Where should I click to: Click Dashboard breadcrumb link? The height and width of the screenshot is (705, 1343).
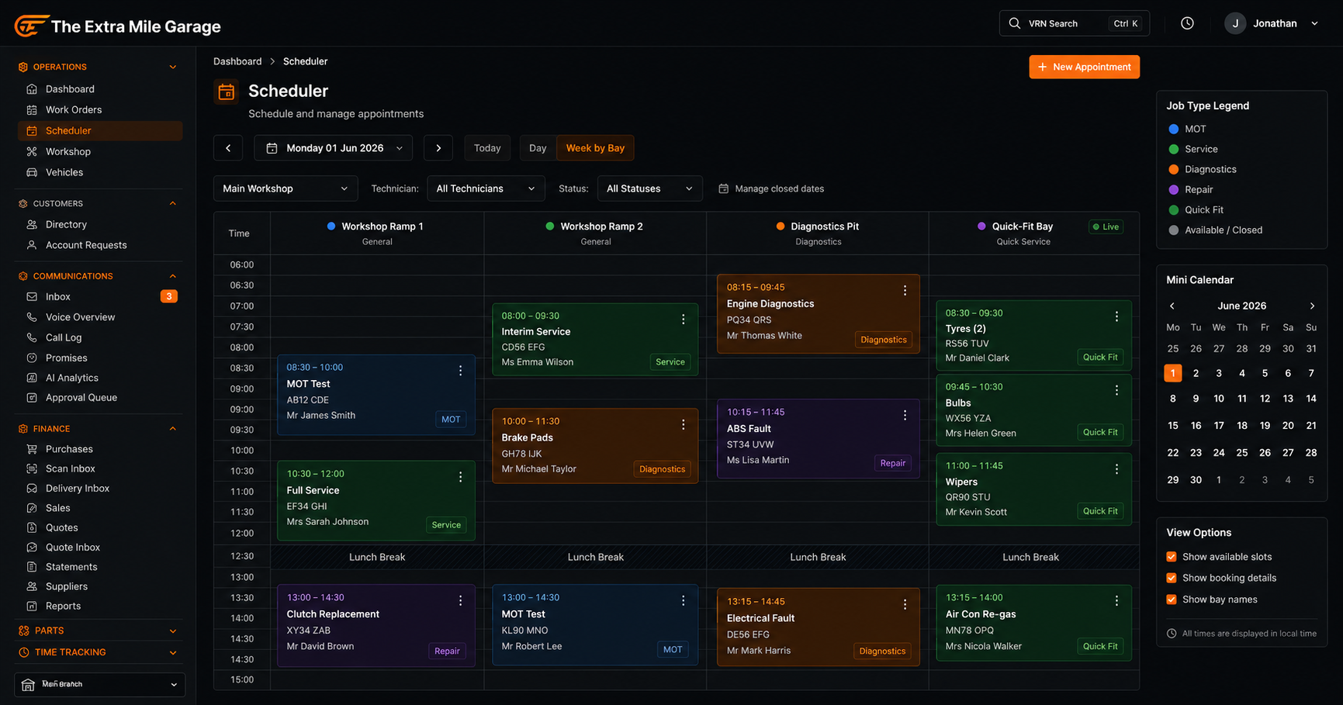click(237, 61)
